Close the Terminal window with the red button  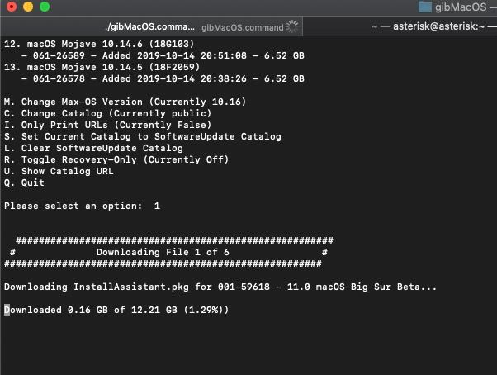[x=12, y=7]
